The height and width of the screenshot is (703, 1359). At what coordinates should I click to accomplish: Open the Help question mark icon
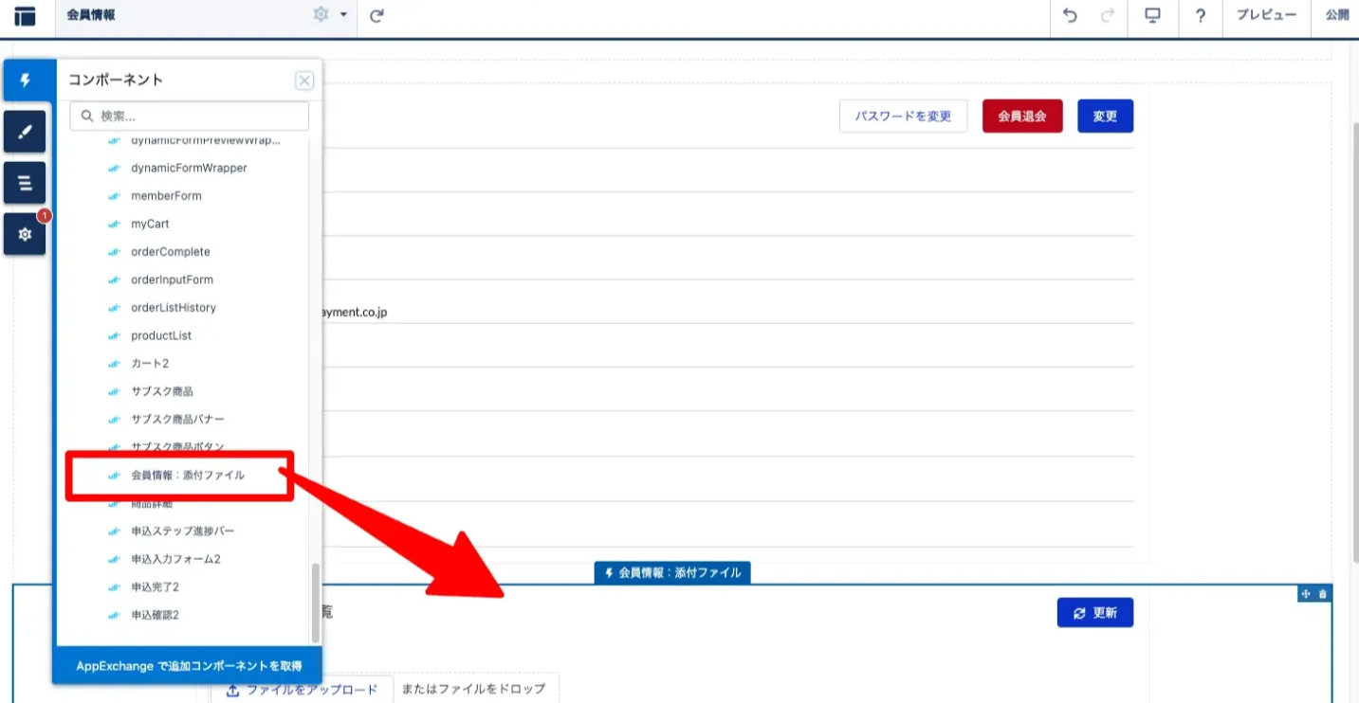[1201, 16]
